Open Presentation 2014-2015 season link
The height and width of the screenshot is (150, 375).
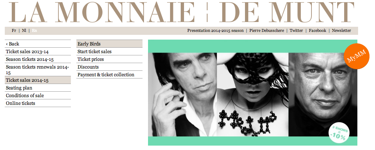216,30
